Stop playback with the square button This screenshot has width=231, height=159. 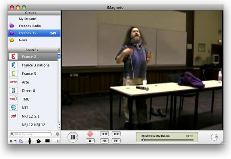click(90, 141)
